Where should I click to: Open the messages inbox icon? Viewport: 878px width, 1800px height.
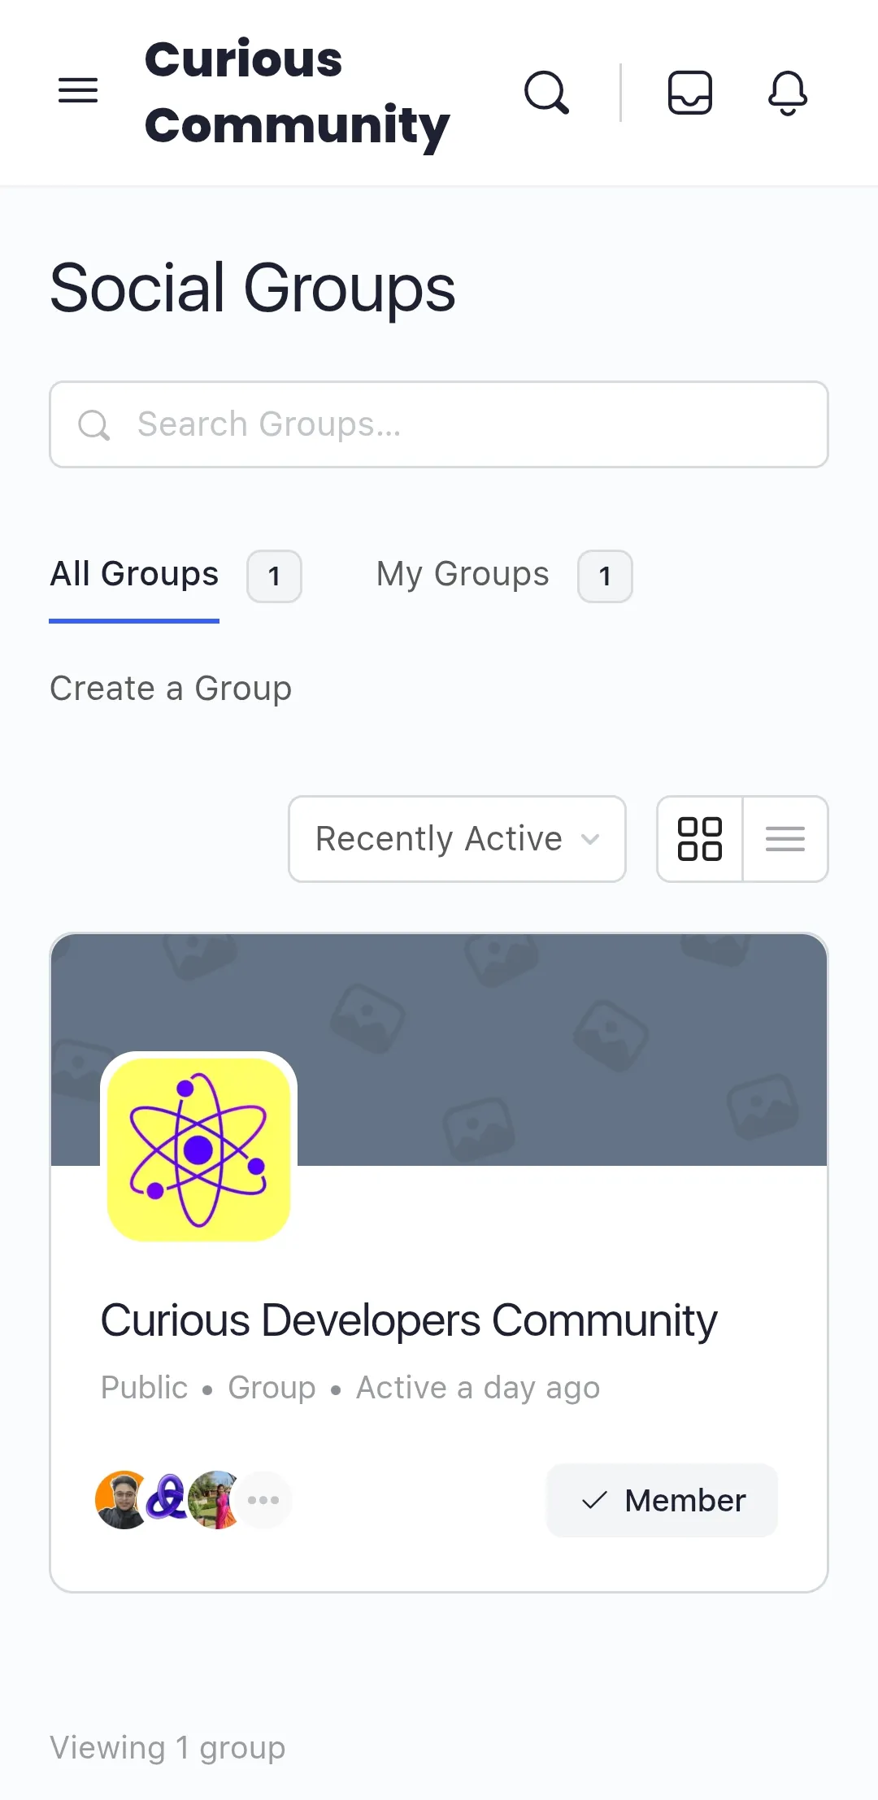pyautogui.click(x=689, y=93)
